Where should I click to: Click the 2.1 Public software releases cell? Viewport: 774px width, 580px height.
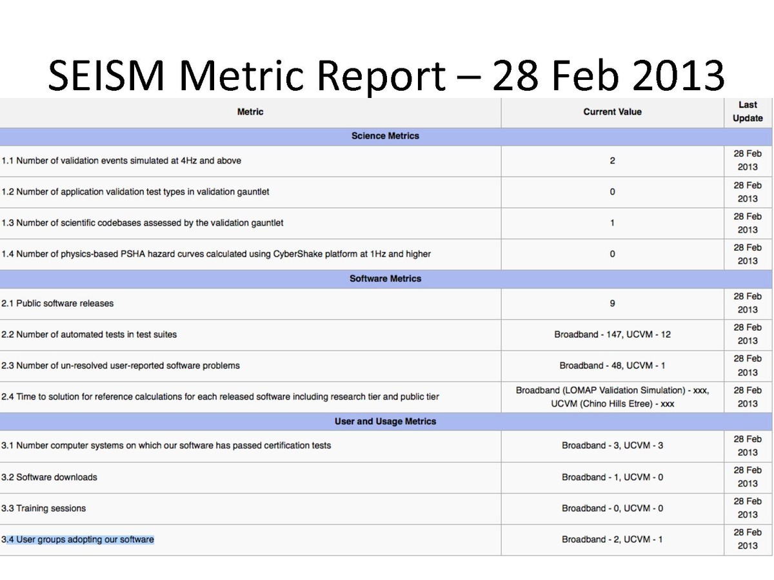(x=57, y=304)
